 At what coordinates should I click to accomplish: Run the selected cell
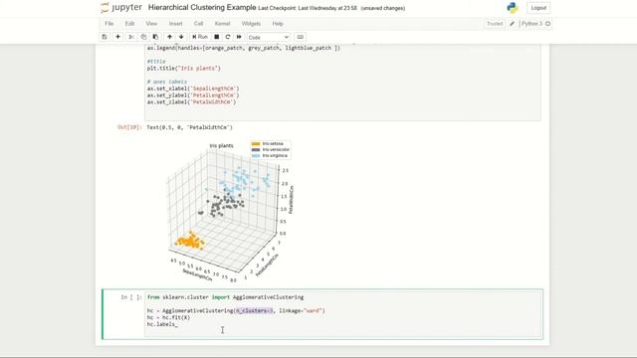click(200, 37)
